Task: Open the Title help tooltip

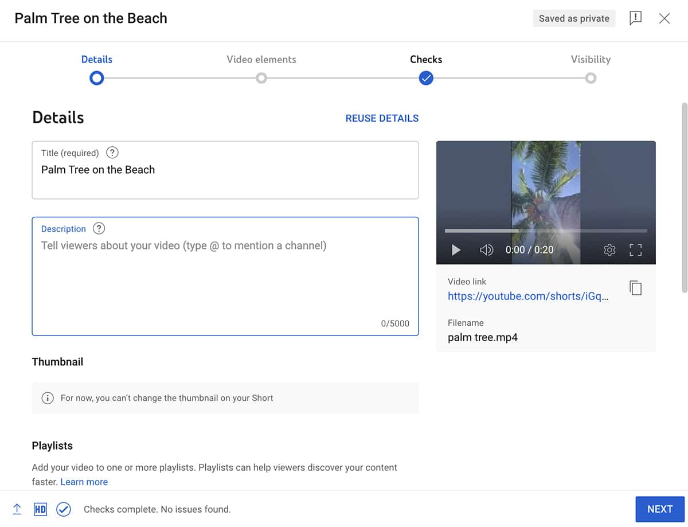Action: (x=112, y=153)
